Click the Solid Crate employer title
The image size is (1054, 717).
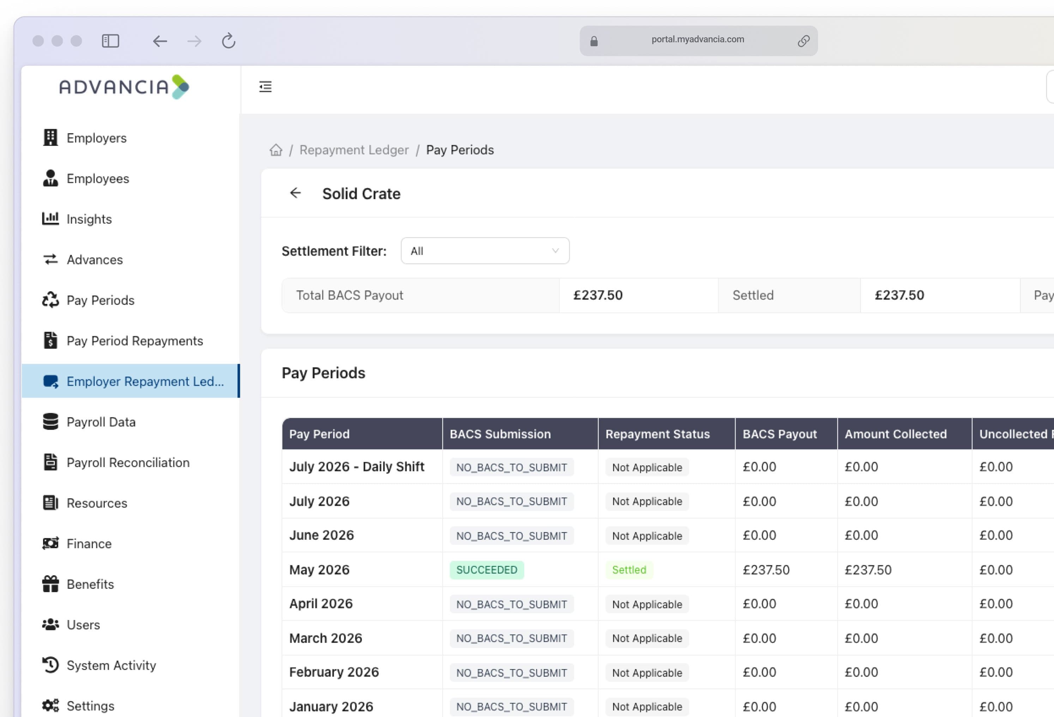361,194
